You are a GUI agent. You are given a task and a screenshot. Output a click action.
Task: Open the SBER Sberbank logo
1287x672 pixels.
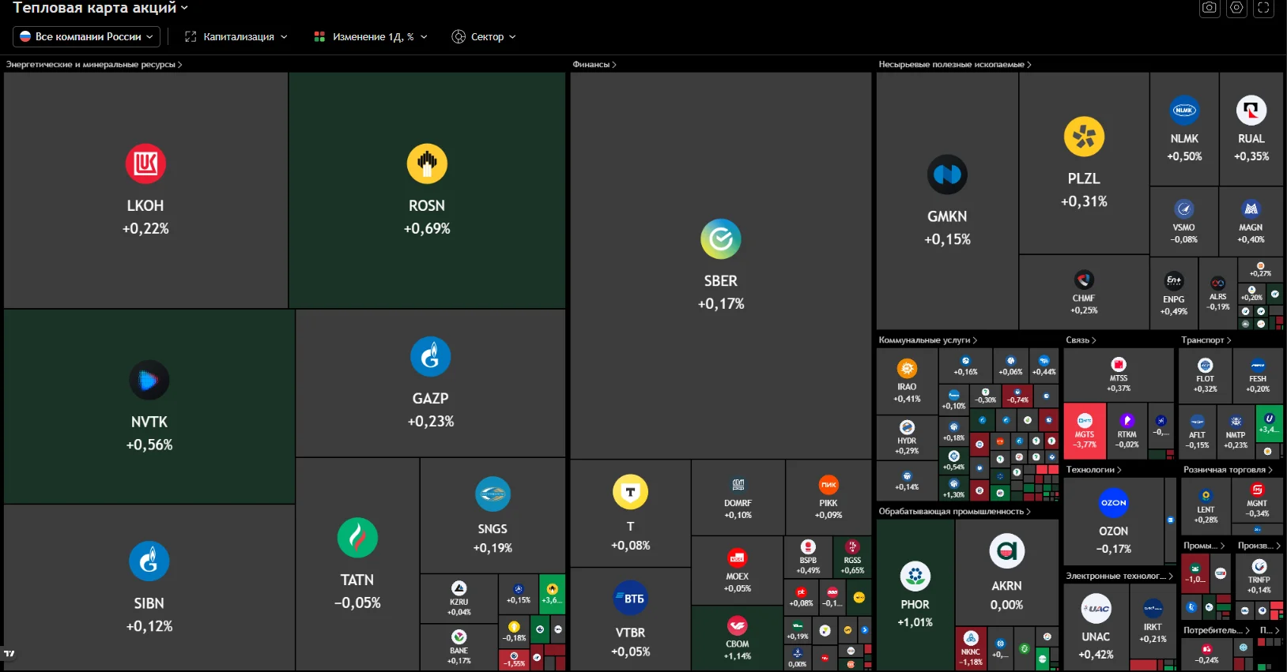coord(721,239)
